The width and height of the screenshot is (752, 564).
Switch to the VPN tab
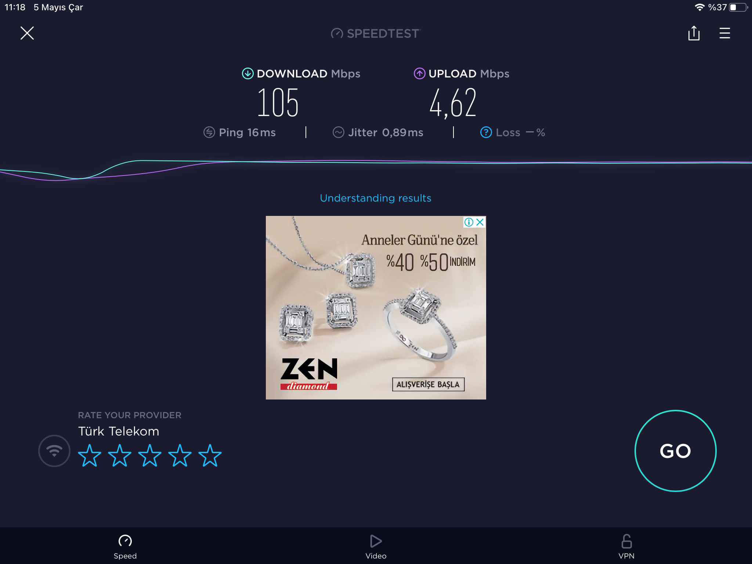[626, 547]
